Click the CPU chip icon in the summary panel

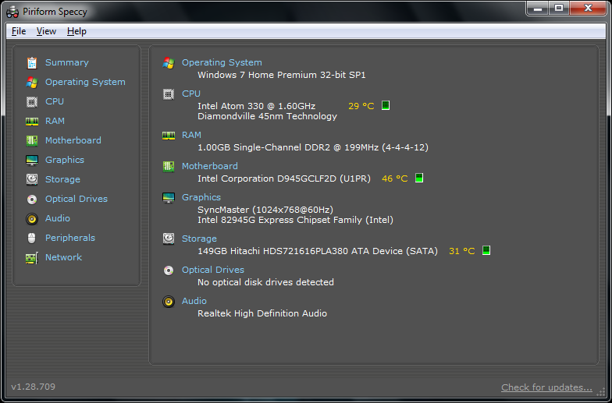tap(169, 94)
